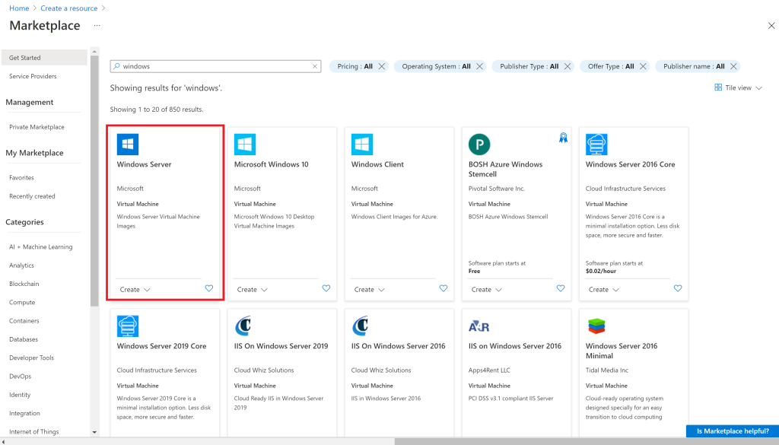Image resolution: width=779 pixels, height=445 pixels.
Task: Favorite the Windows Client offer
Action: (x=444, y=288)
